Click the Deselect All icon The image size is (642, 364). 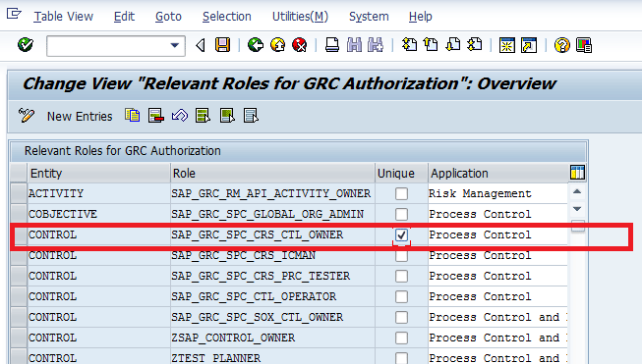[x=251, y=116]
